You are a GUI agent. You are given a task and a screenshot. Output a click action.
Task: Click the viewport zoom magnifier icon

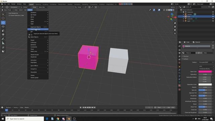[175, 23]
